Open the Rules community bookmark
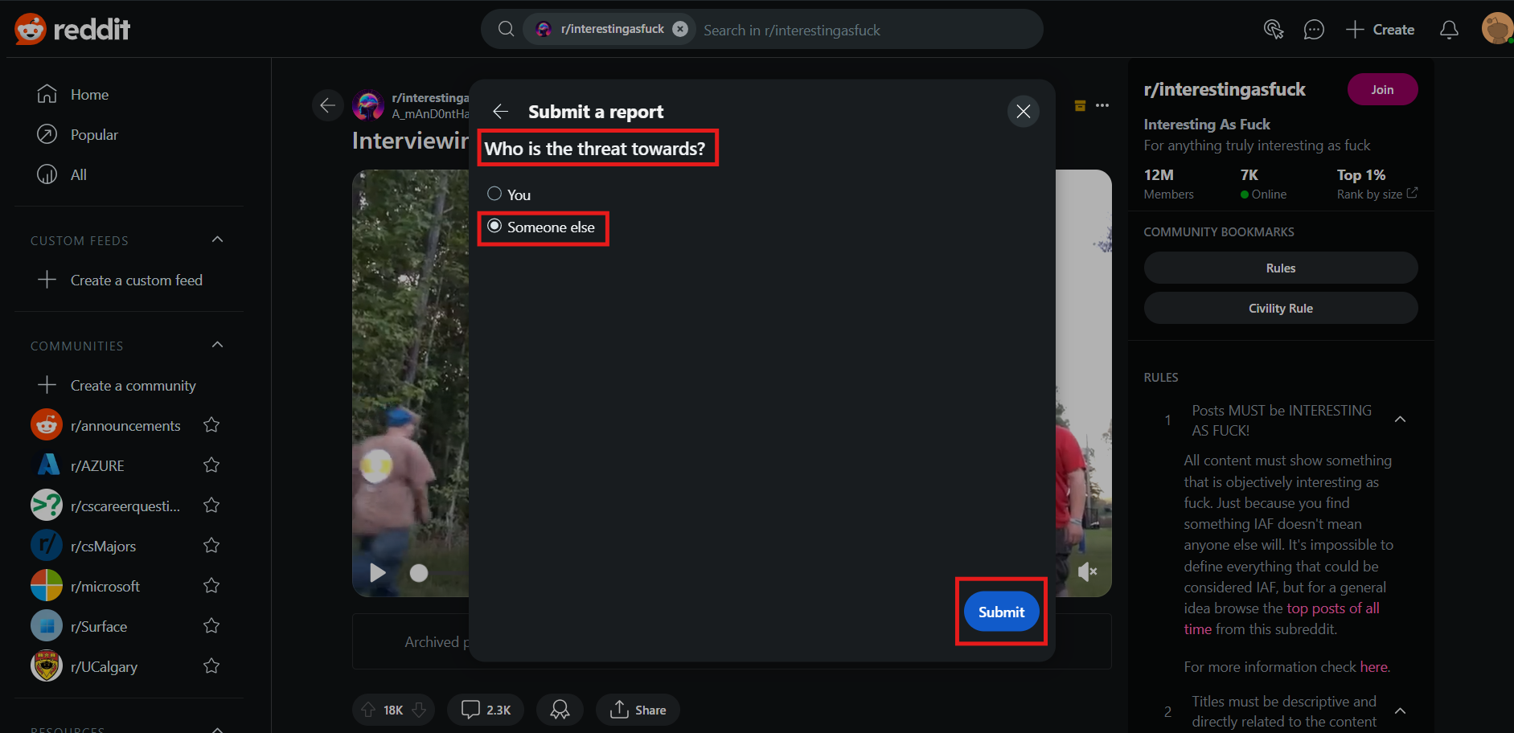1514x733 pixels. tap(1281, 268)
